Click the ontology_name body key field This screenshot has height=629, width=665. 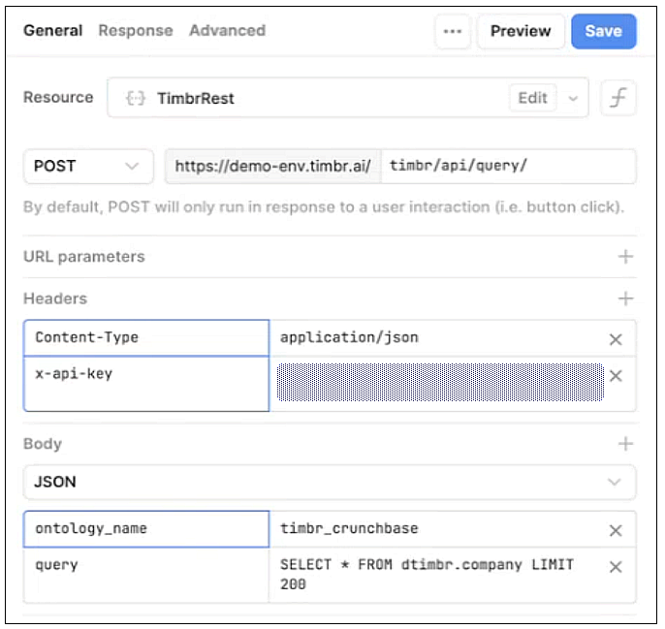146,529
